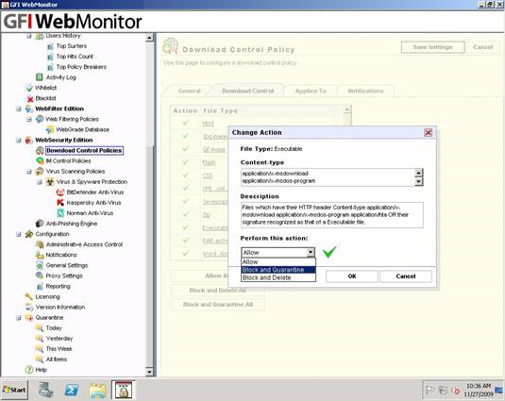
Task: Open Top Surfers report icon
Action: [x=50, y=46]
